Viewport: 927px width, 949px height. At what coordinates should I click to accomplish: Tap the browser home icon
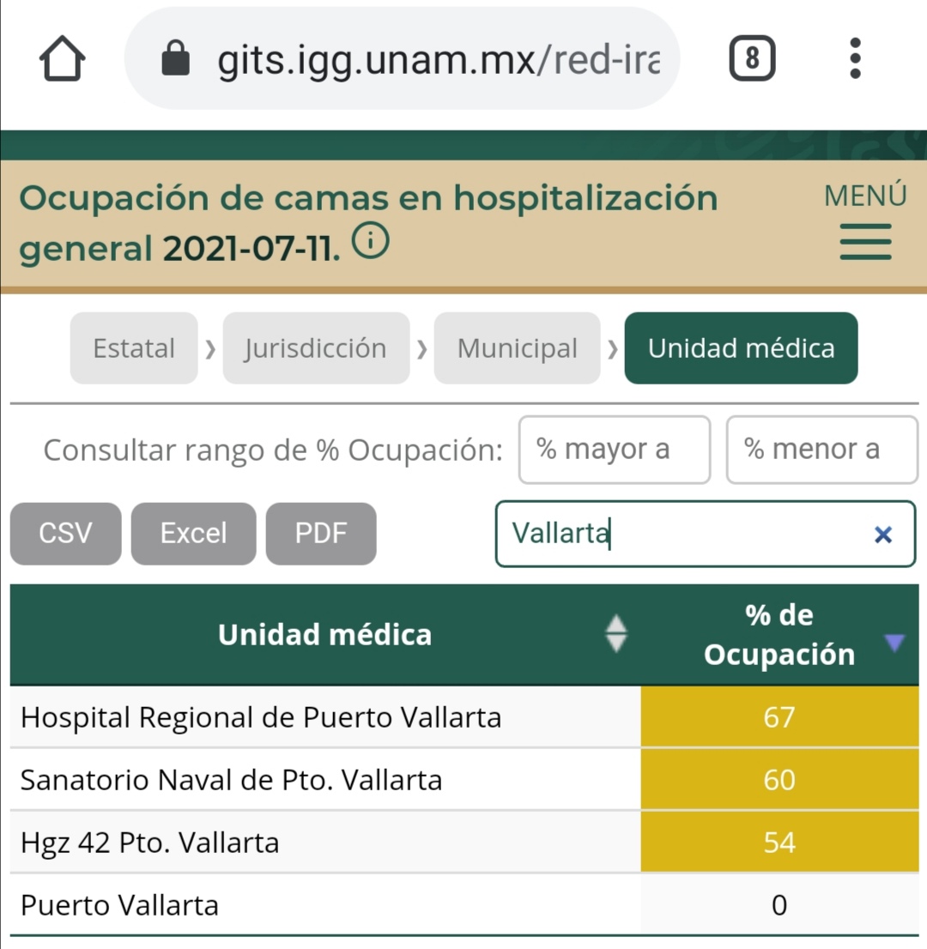tap(62, 60)
